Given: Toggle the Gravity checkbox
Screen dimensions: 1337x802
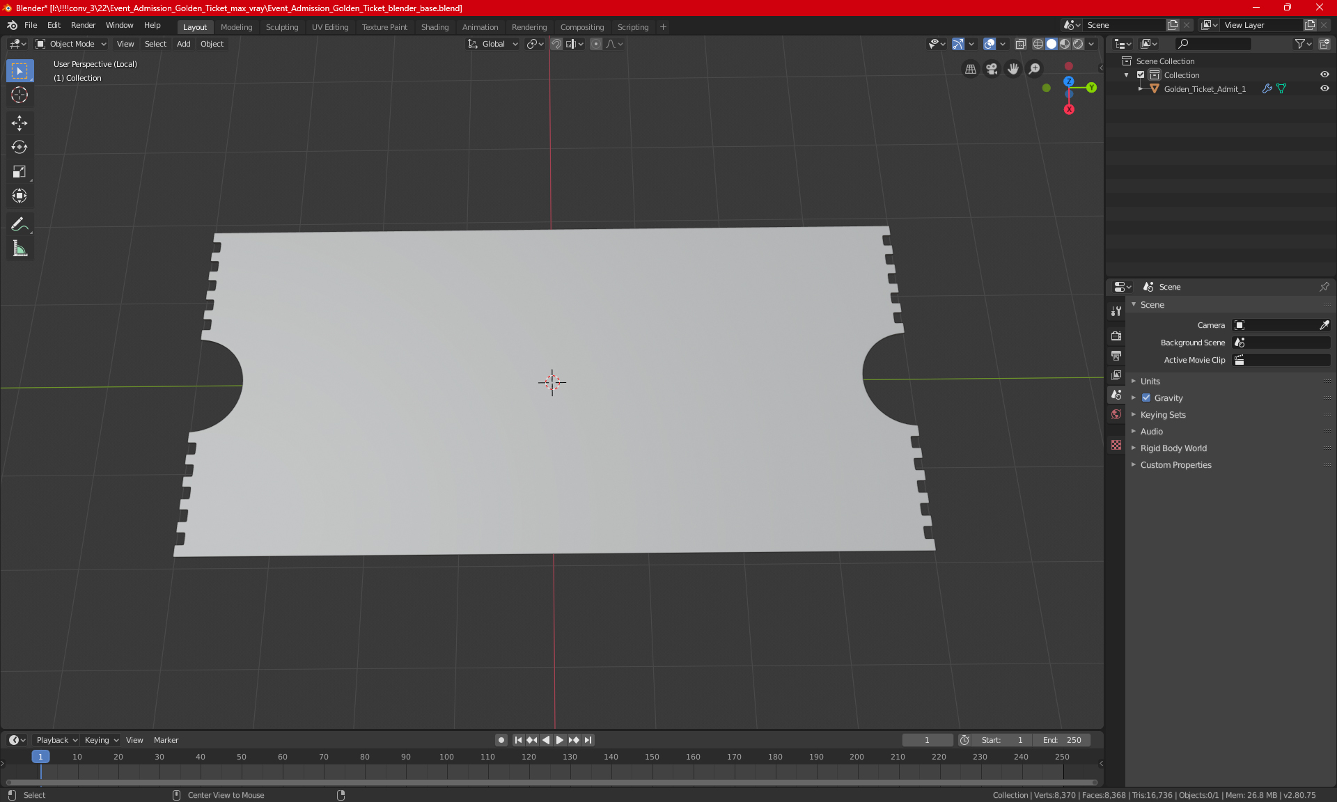Looking at the screenshot, I should point(1146,398).
